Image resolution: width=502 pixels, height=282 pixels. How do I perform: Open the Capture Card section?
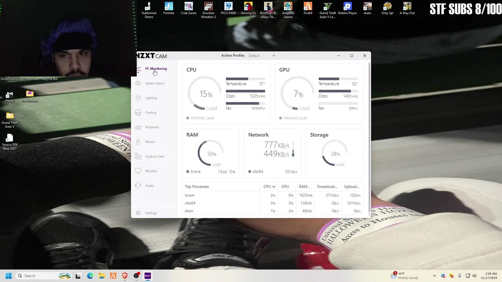click(x=155, y=156)
